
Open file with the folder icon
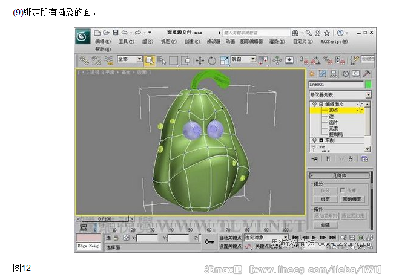(x=106, y=33)
